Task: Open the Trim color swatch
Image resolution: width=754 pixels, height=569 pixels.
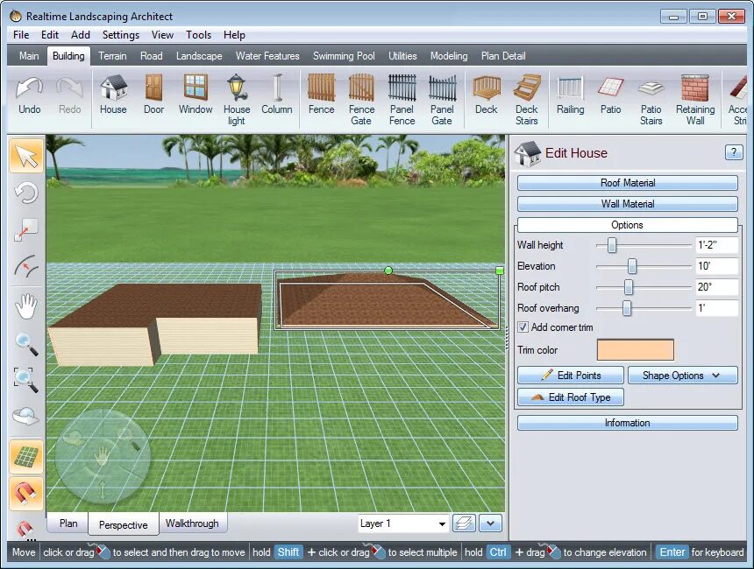Action: pyautogui.click(x=636, y=350)
